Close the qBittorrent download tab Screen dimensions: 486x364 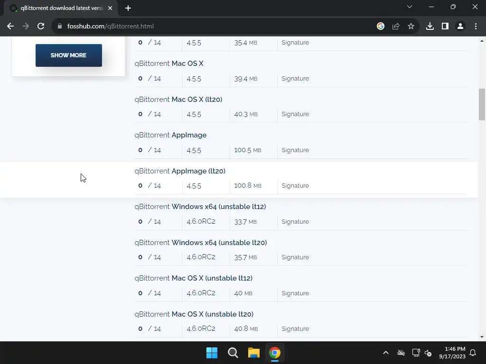pyautogui.click(x=110, y=9)
